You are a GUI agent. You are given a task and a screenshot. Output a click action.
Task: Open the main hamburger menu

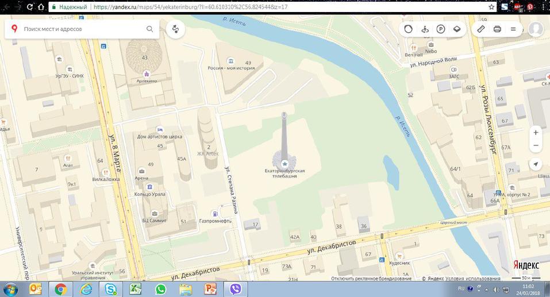tap(513, 29)
